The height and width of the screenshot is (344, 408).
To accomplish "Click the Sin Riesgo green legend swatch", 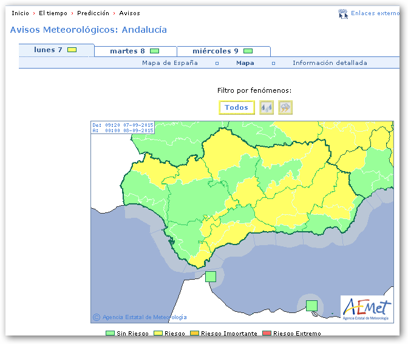I will pyautogui.click(x=110, y=334).
